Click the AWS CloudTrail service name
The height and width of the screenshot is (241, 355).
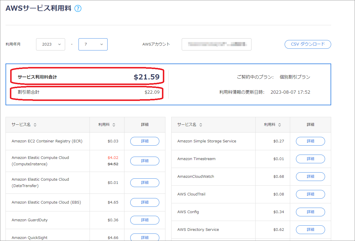pos(191,194)
